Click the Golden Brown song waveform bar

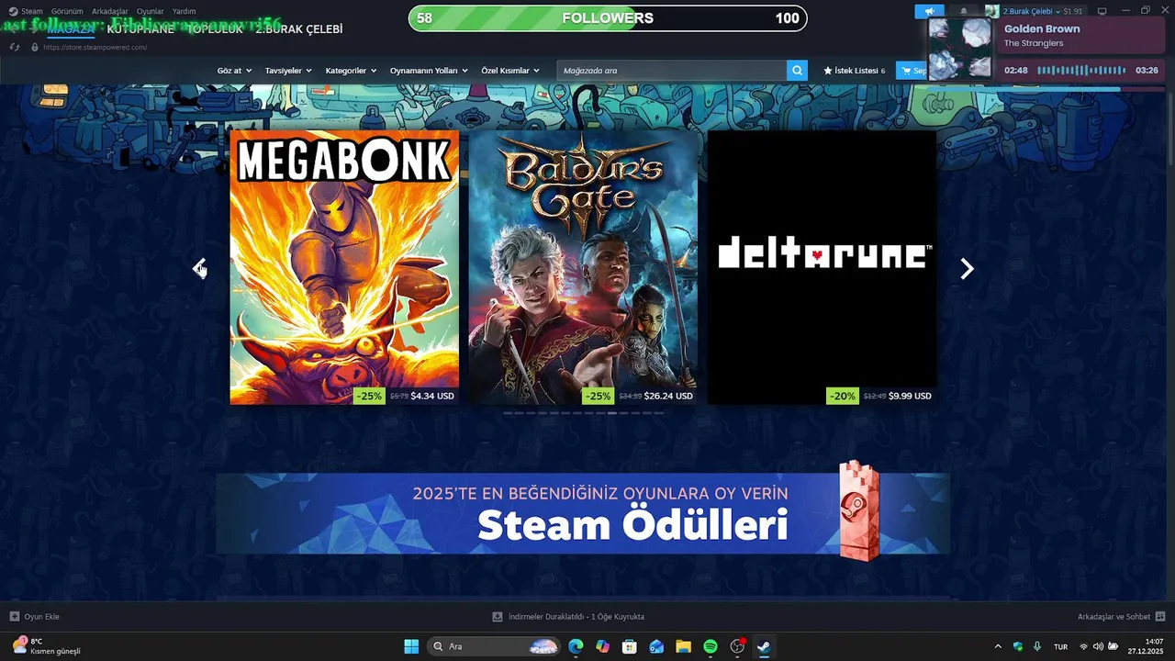pyautogui.click(x=1081, y=71)
